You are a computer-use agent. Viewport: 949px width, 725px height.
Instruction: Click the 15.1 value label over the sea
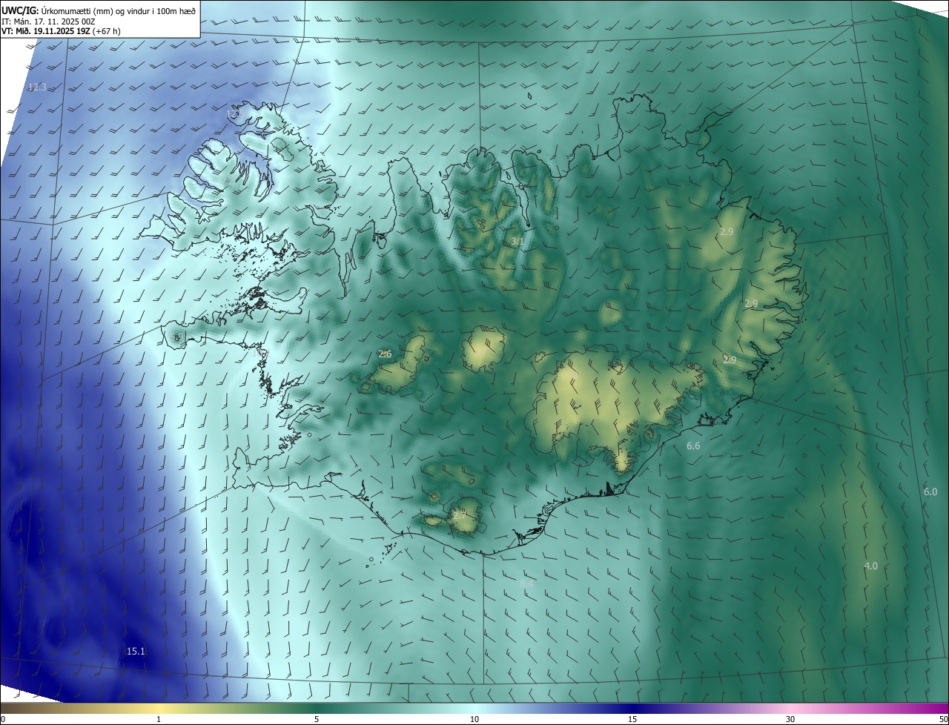136,652
